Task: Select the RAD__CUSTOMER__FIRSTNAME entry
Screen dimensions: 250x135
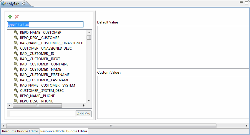Action: pos(45,75)
